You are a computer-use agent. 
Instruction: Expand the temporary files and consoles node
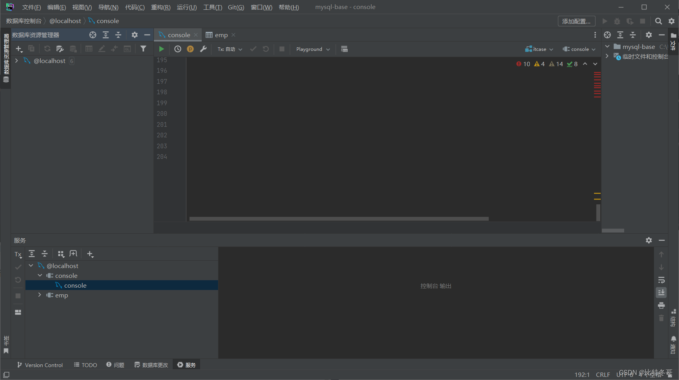pos(607,56)
